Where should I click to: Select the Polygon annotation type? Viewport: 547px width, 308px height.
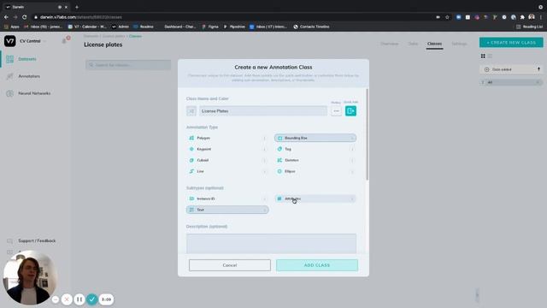[227, 138]
